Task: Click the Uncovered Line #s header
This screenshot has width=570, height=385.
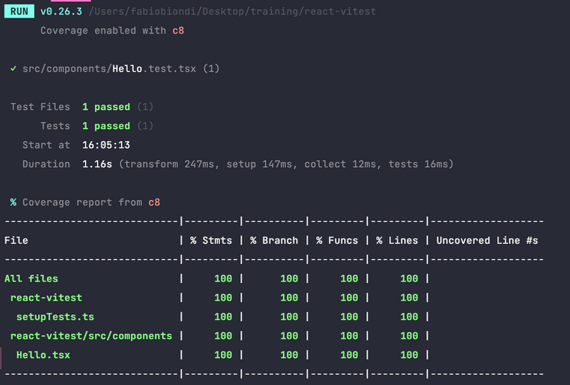Action: [487, 241]
